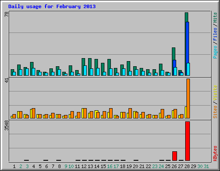This screenshot has height=171, width=220.
Task: Click day label '17' on the x-axis
Action: click(116, 166)
